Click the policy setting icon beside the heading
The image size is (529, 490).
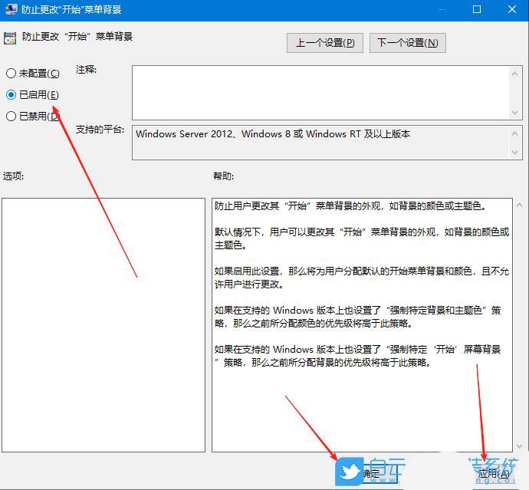(x=9, y=38)
